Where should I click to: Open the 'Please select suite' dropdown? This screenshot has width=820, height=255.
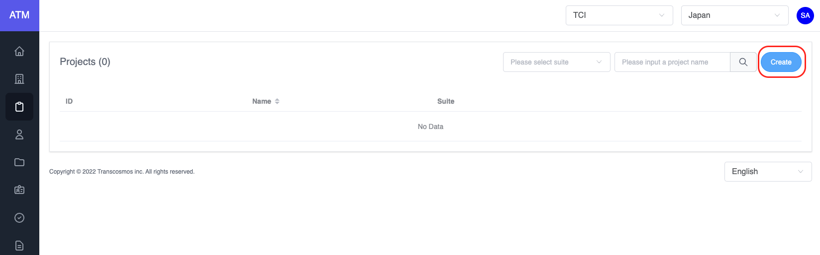point(556,62)
